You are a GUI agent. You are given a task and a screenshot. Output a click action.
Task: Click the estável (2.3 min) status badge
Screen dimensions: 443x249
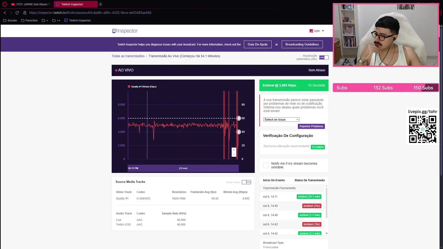pos(310,233)
